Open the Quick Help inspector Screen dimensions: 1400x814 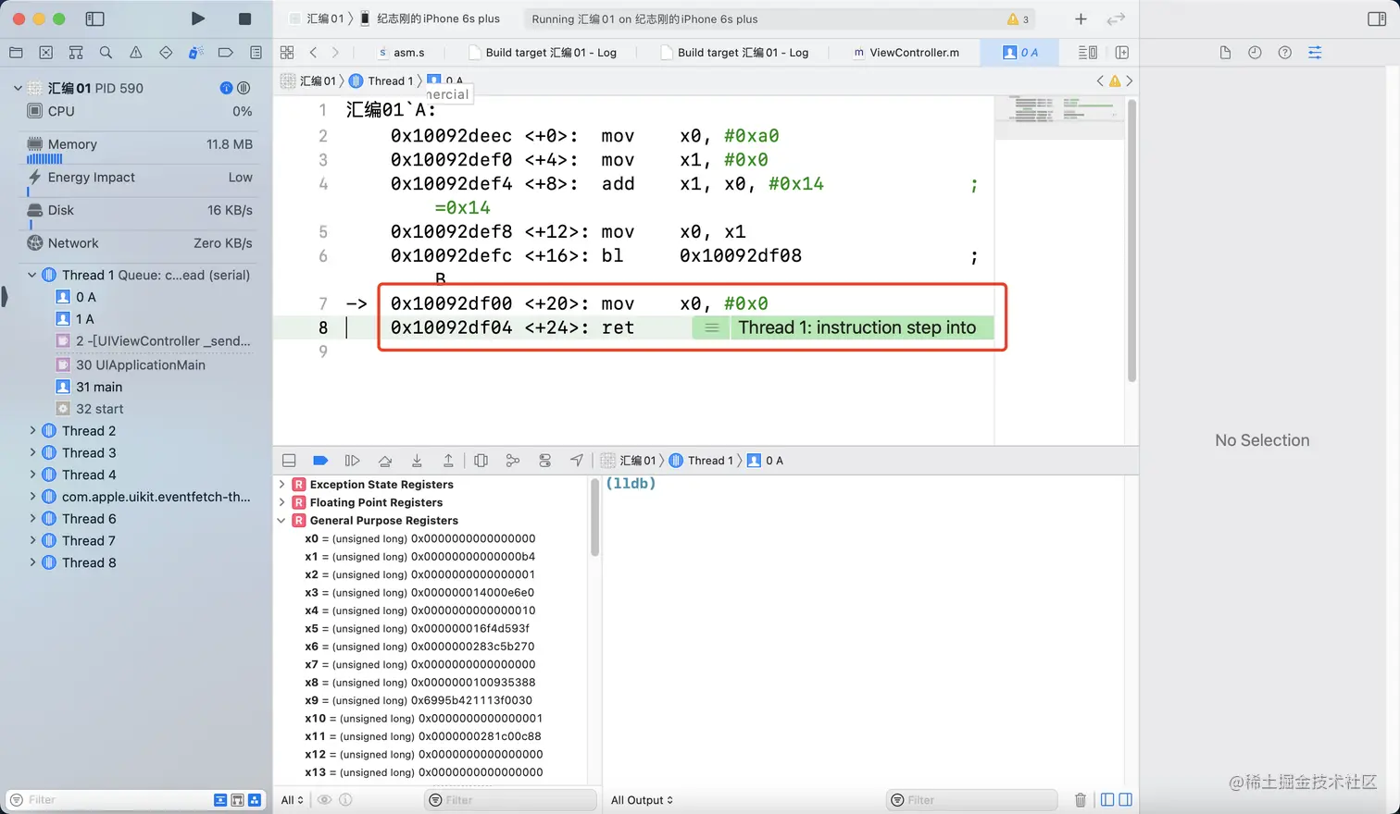(x=1284, y=53)
